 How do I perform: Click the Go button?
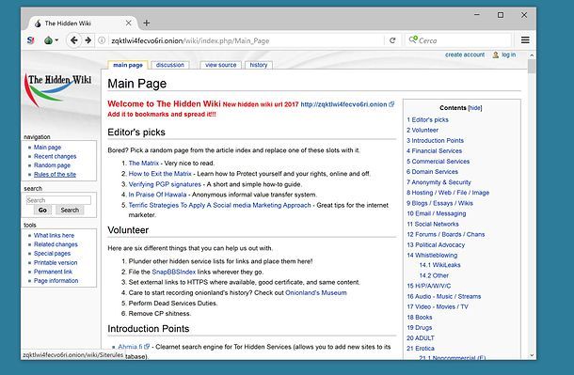tap(42, 210)
